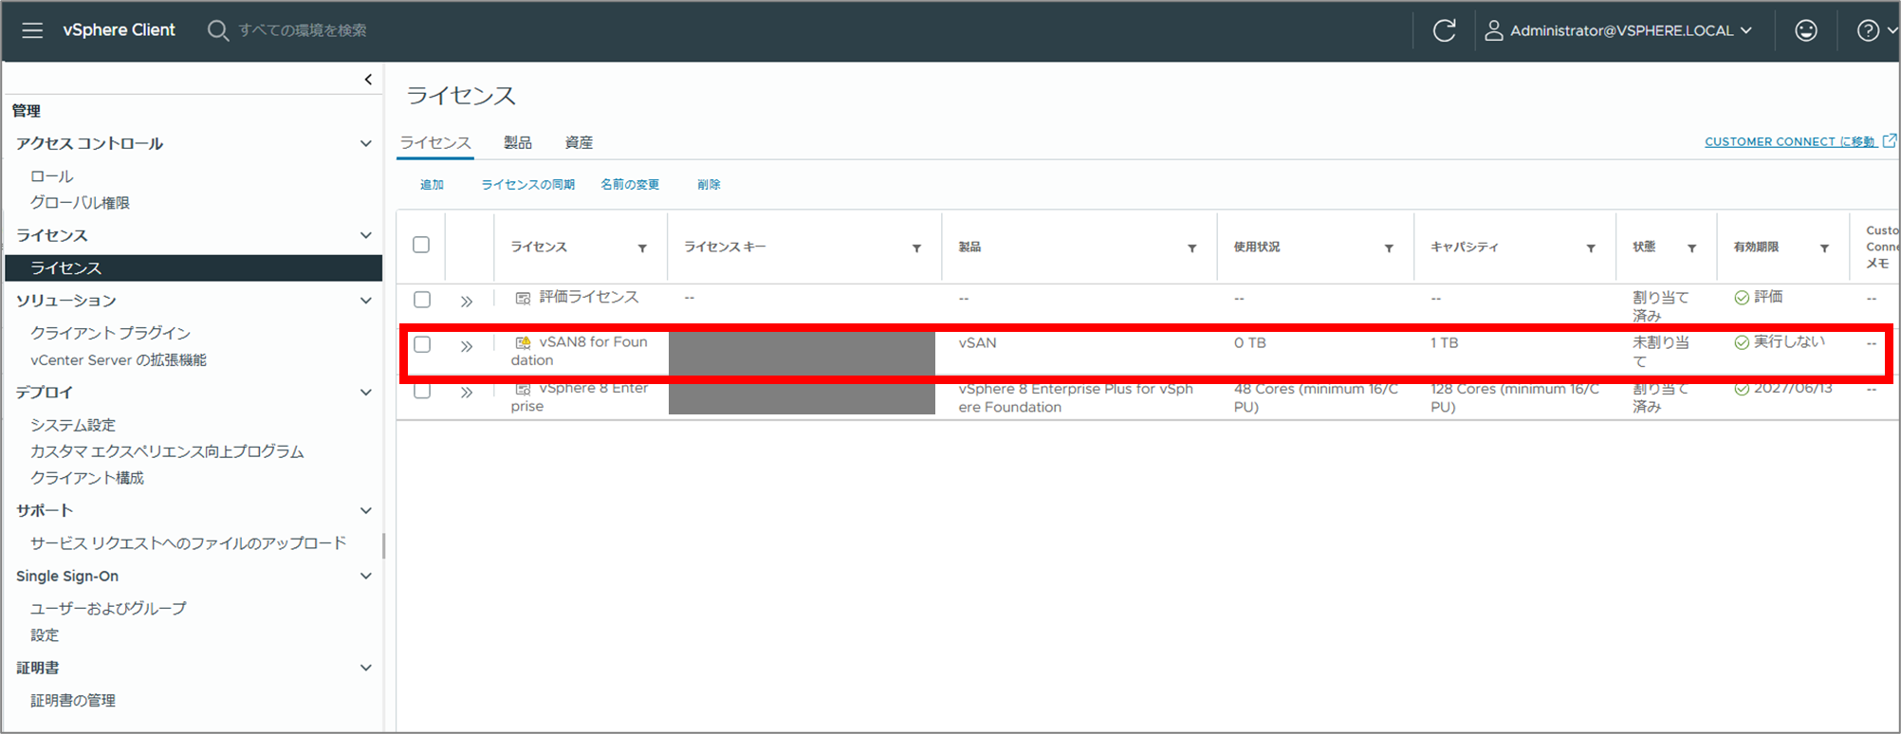Click 名前の変更 button
1901x734 pixels.
pyautogui.click(x=630, y=184)
